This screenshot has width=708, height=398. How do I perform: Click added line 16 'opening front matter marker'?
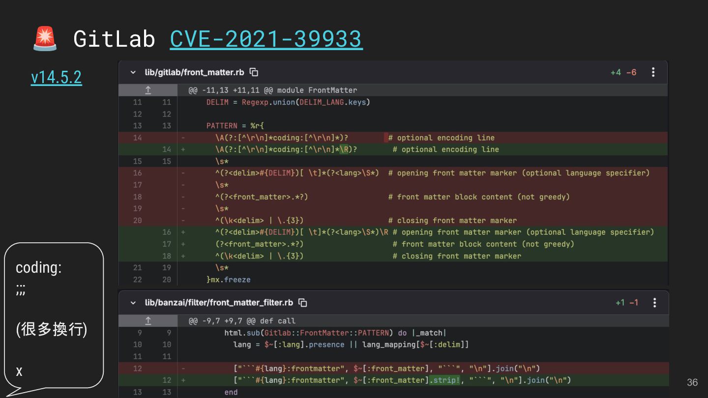point(393,232)
